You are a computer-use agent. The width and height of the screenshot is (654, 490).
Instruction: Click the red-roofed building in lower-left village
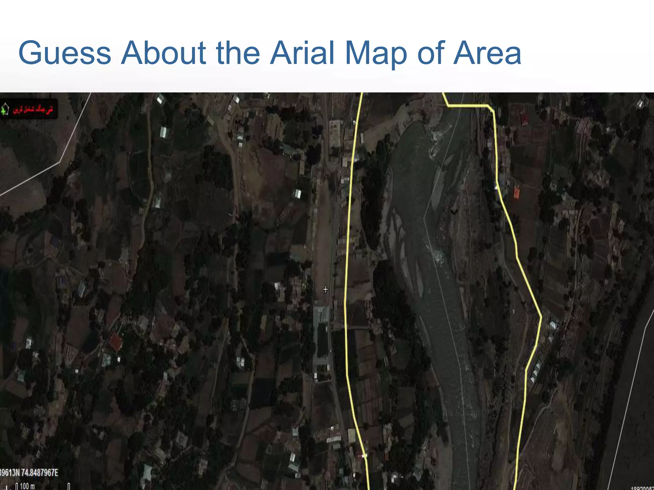pos(115,342)
